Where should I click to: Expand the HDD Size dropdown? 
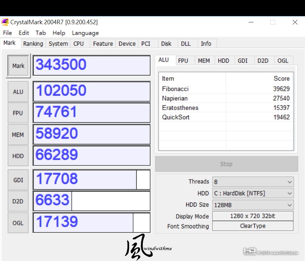(253, 205)
